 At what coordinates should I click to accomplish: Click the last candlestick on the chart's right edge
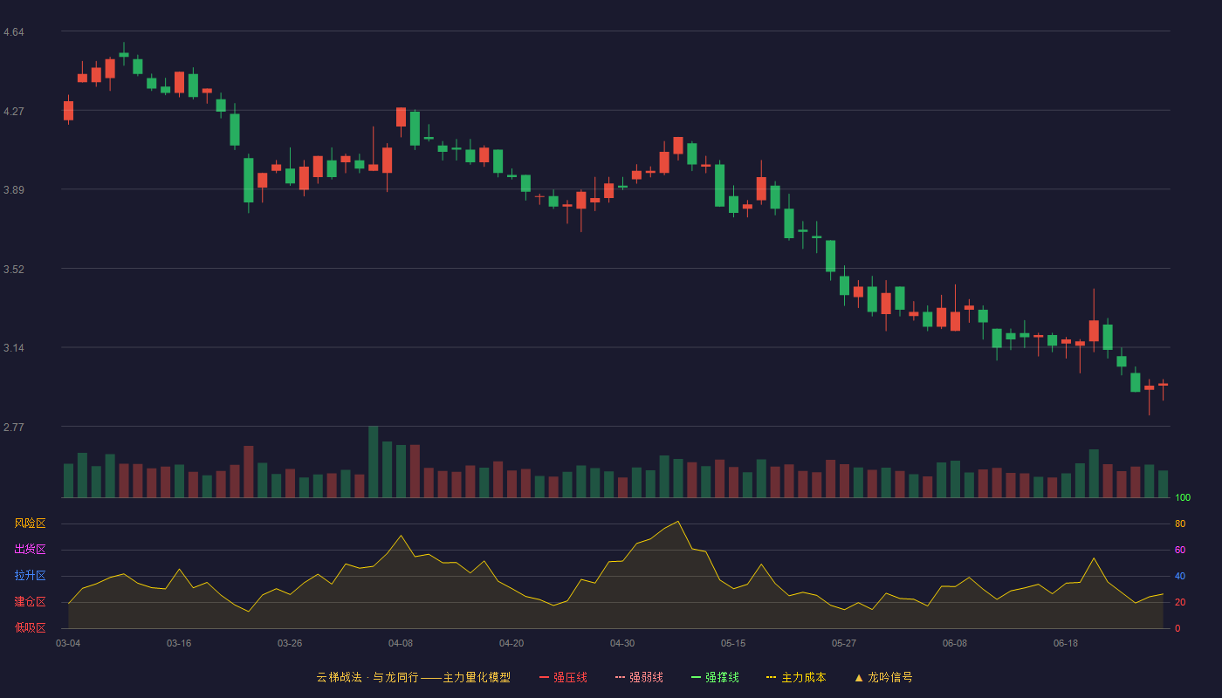(1163, 385)
